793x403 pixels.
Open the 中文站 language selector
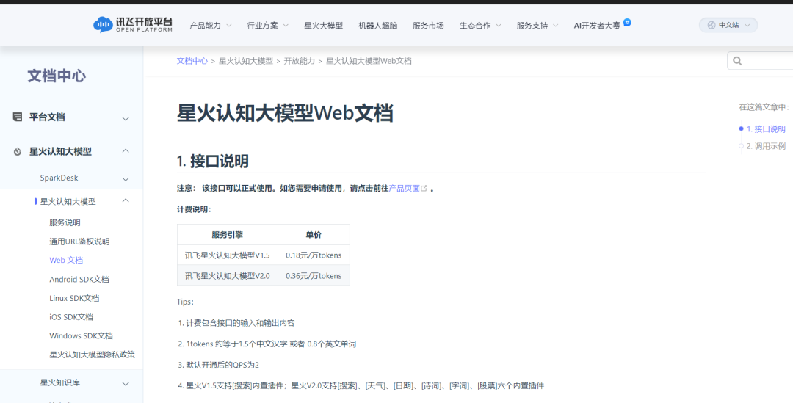[x=728, y=25]
